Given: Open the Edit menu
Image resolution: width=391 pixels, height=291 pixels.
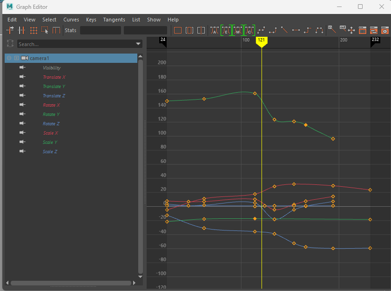Looking at the screenshot, I should (x=12, y=20).
